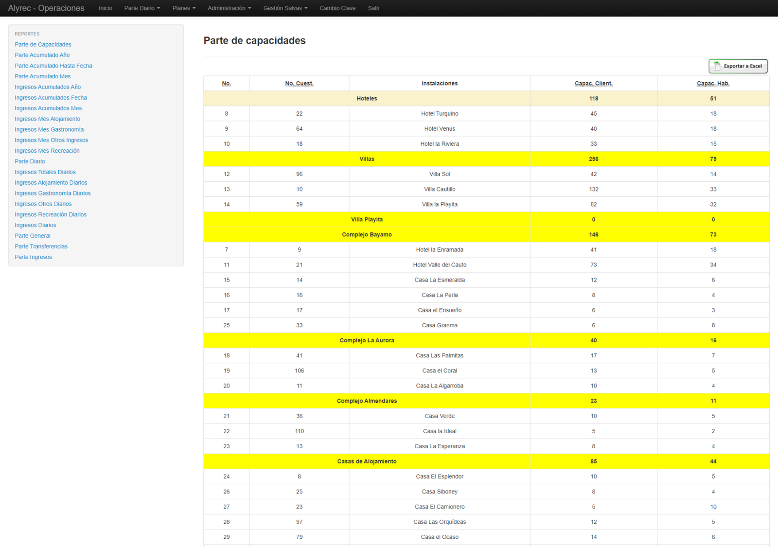Open the Ingresos Diarios link

35,225
